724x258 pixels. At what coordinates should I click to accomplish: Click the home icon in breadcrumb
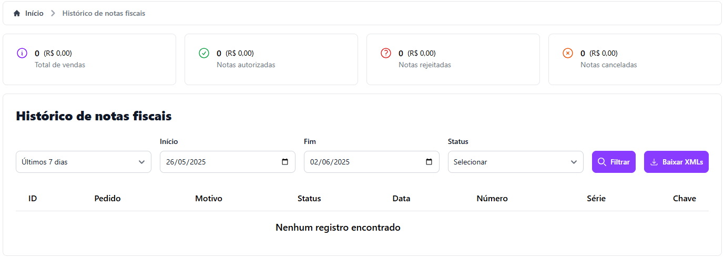pyautogui.click(x=17, y=13)
